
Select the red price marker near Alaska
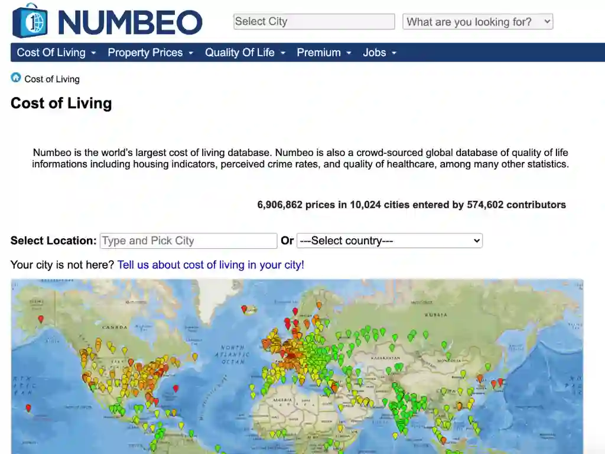click(x=40, y=319)
